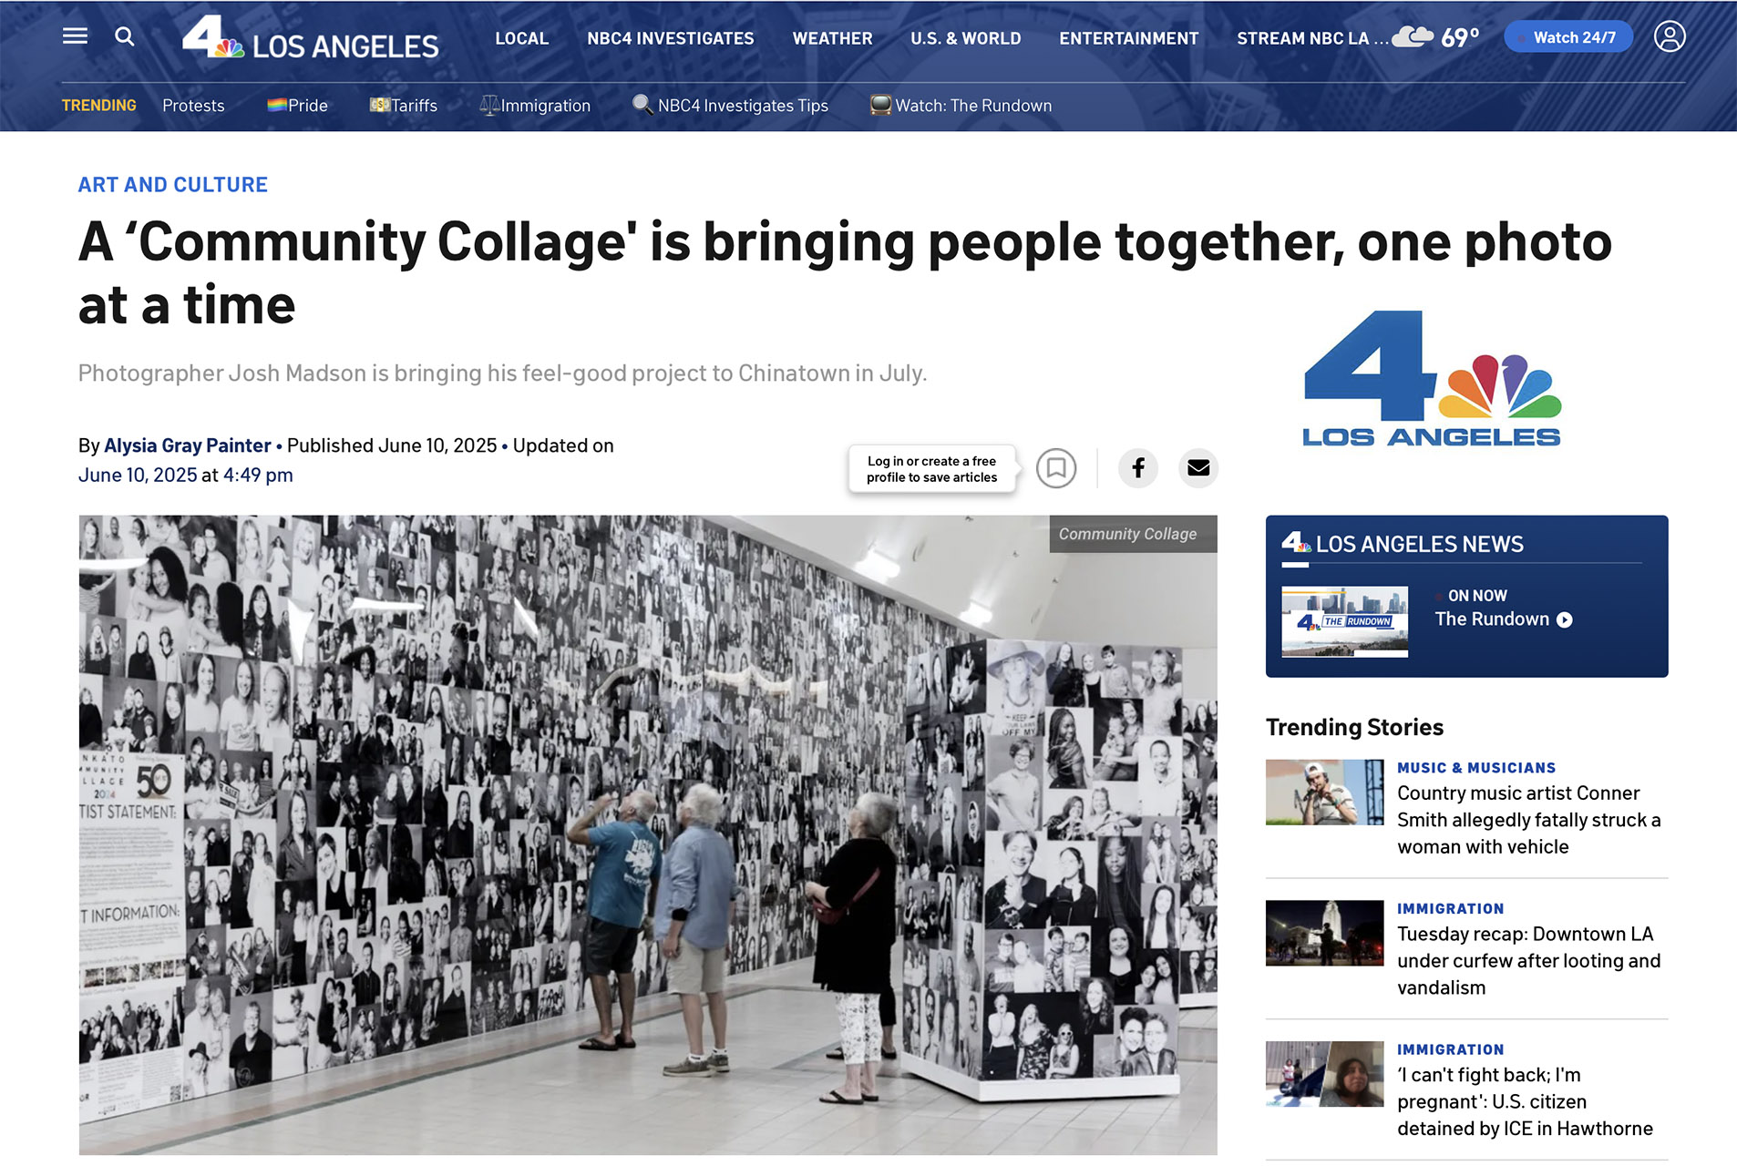Image resolution: width=1737 pixels, height=1166 pixels.
Task: Share the article via email icon
Action: click(x=1198, y=468)
